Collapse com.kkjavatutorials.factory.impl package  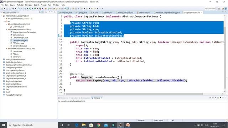(x=6, y=49)
